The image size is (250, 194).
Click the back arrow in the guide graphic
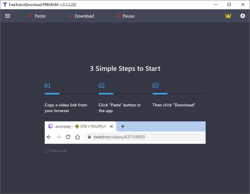pos(49,137)
